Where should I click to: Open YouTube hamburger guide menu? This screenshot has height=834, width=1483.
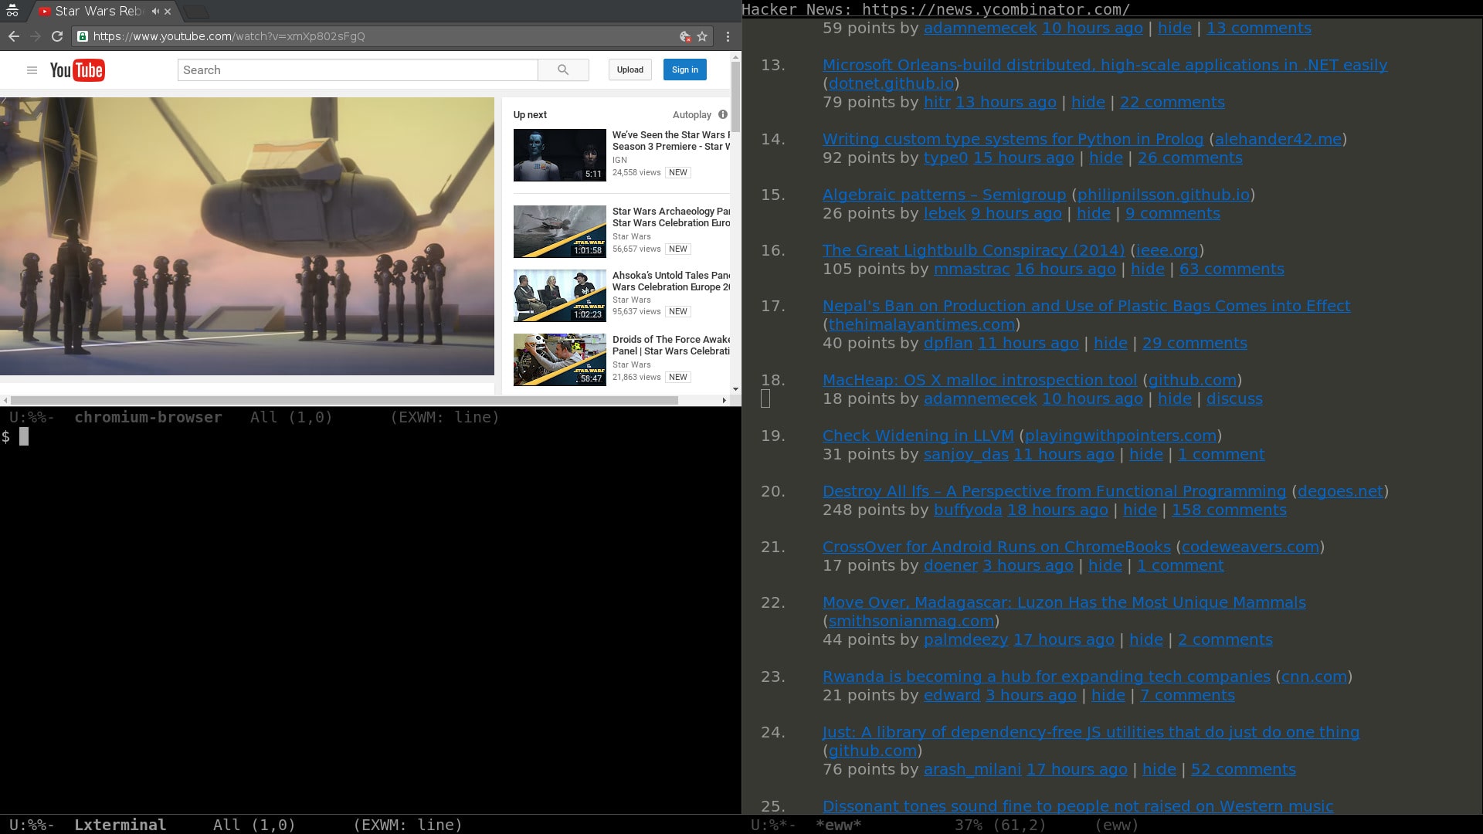pyautogui.click(x=32, y=70)
